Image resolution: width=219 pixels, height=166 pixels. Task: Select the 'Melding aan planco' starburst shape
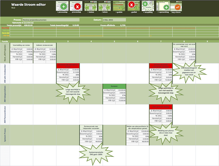click(166, 133)
